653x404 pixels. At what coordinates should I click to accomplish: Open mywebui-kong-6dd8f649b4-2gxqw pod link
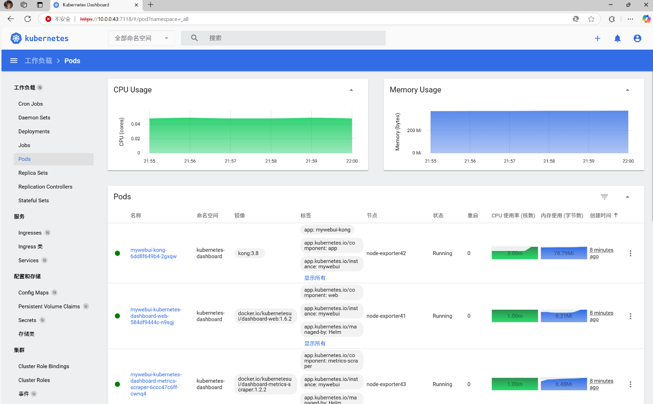(154, 253)
